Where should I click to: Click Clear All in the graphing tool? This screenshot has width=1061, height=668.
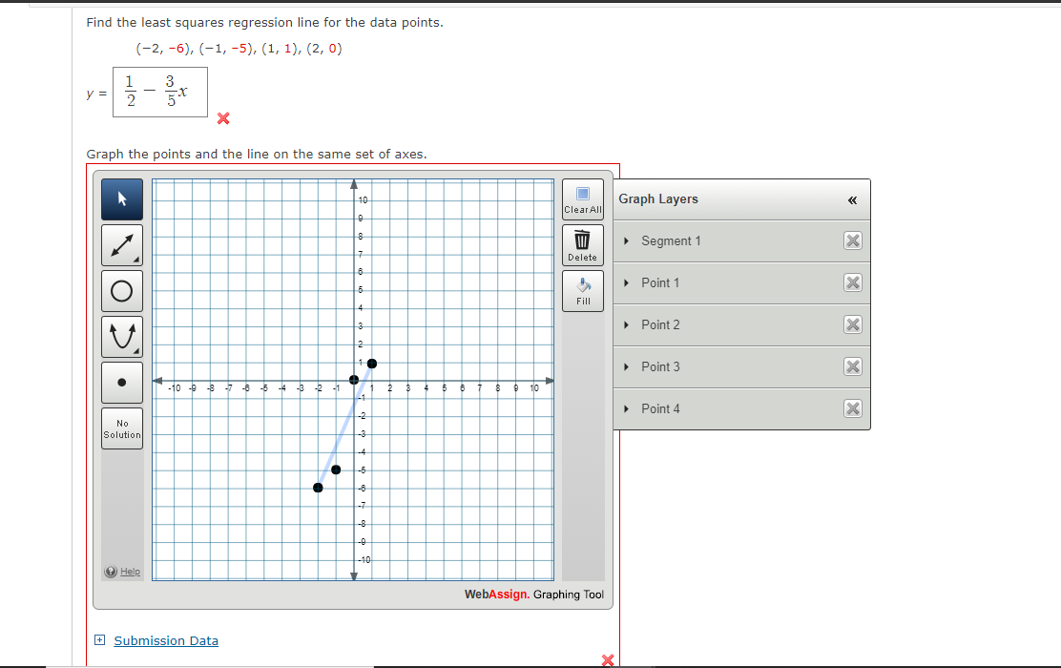(583, 199)
